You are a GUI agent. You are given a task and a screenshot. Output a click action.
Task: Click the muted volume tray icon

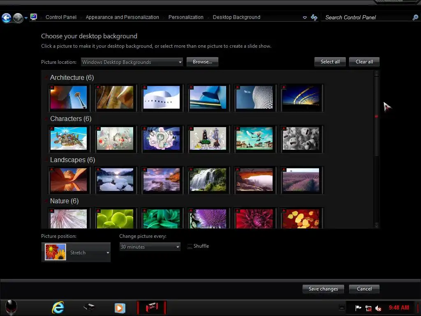point(378,309)
